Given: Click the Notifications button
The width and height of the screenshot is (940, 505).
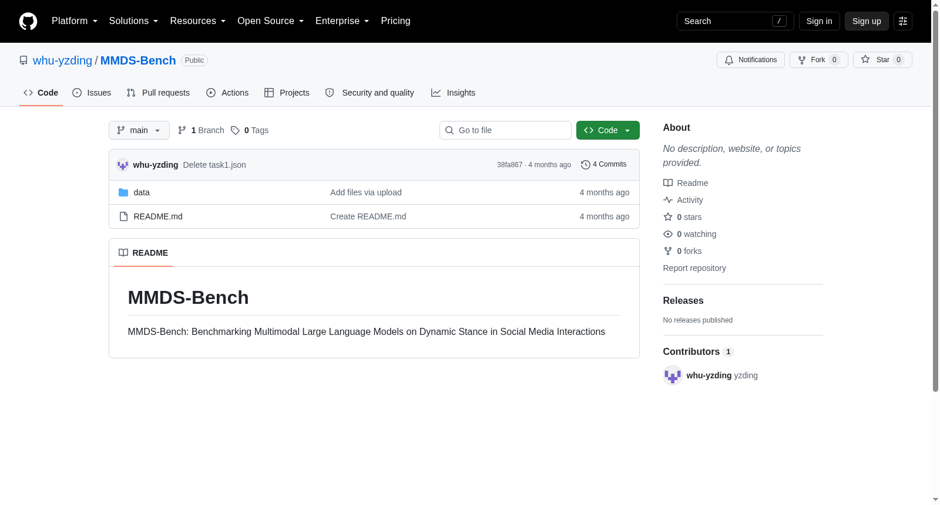Looking at the screenshot, I should (x=751, y=60).
